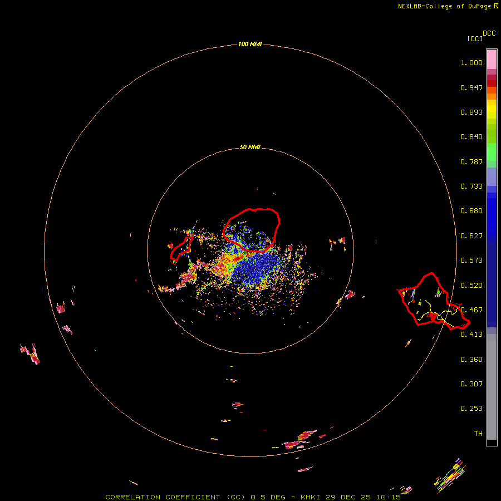
Task: Click the 0.573 color scale value
Action: [471, 261]
